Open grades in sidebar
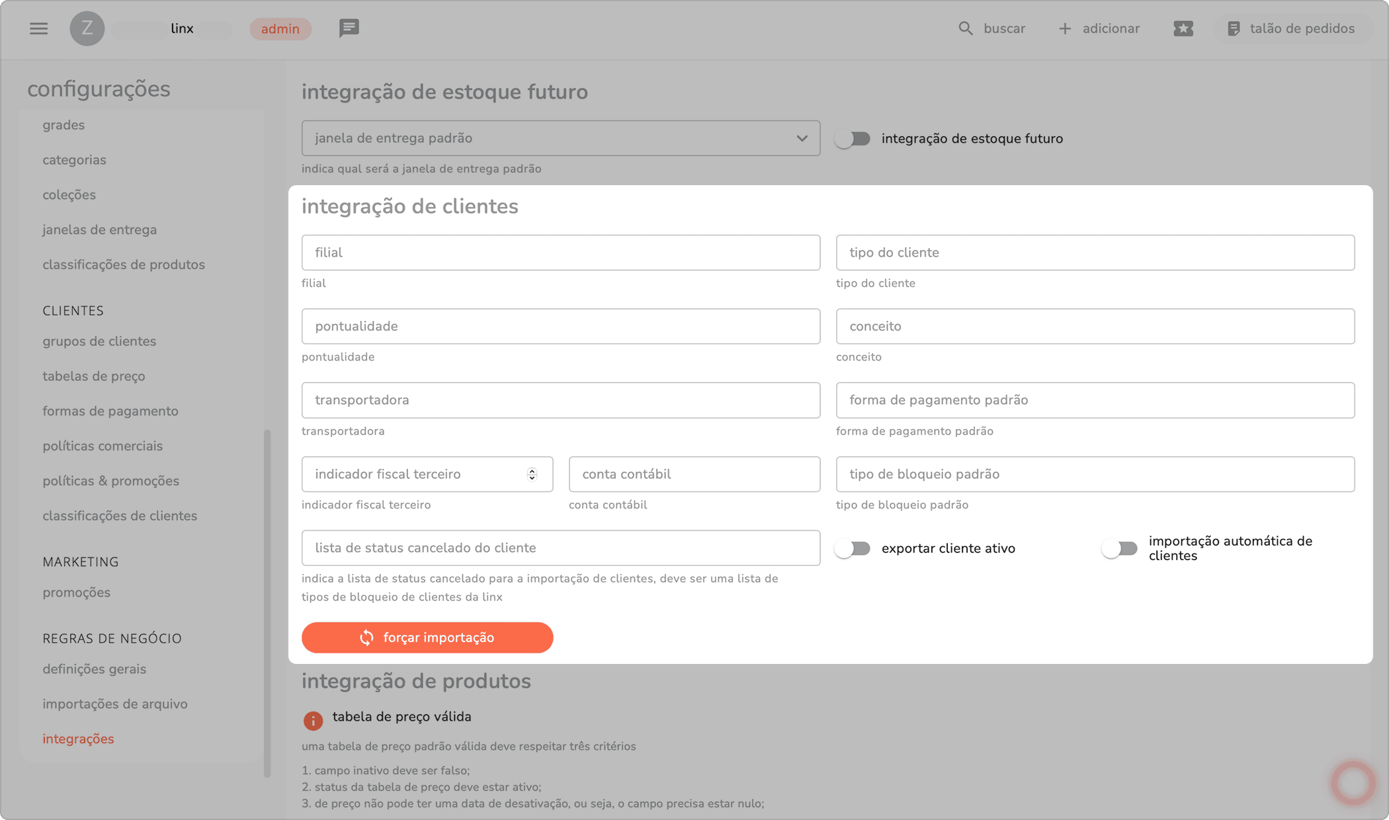Viewport: 1389px width, 820px height. pyautogui.click(x=63, y=125)
